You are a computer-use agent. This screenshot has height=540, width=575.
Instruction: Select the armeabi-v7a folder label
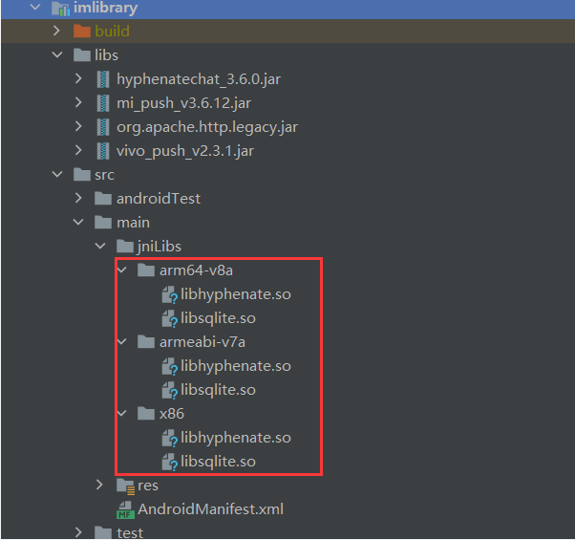pyautogui.click(x=202, y=342)
